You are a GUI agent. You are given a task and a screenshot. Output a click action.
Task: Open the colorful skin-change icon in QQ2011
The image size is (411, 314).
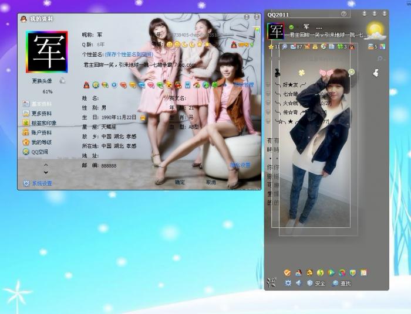pyautogui.click(x=382, y=46)
